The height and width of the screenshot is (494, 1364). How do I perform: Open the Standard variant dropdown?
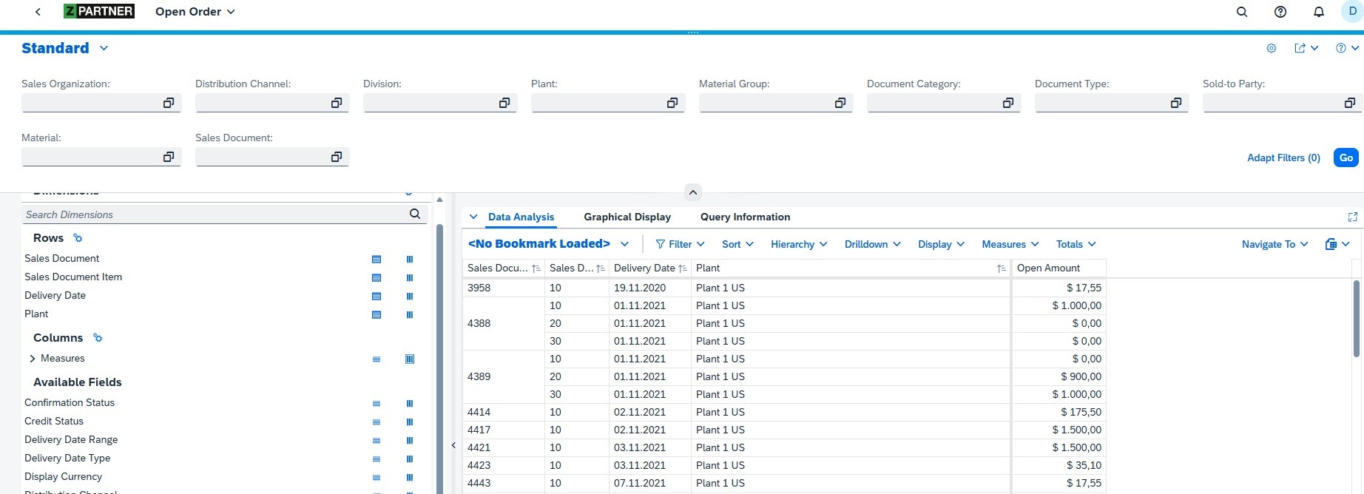pos(104,48)
